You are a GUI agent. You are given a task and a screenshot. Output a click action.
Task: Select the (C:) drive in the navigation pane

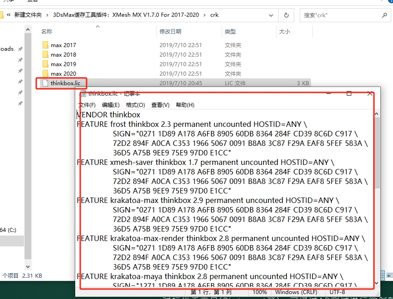click(8, 230)
